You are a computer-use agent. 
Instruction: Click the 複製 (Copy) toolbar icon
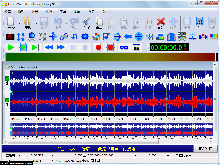pyautogui.click(x=99, y=22)
